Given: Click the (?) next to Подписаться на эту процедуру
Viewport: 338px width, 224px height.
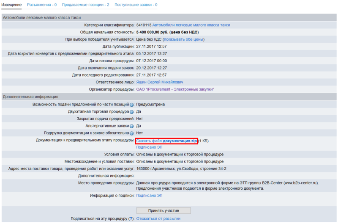Looking at the screenshot, I should click(131, 218).
